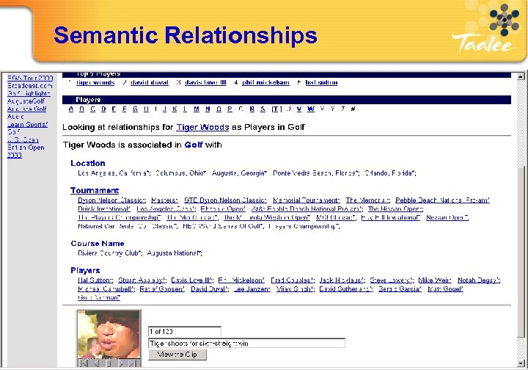Play the video clip

121,363
